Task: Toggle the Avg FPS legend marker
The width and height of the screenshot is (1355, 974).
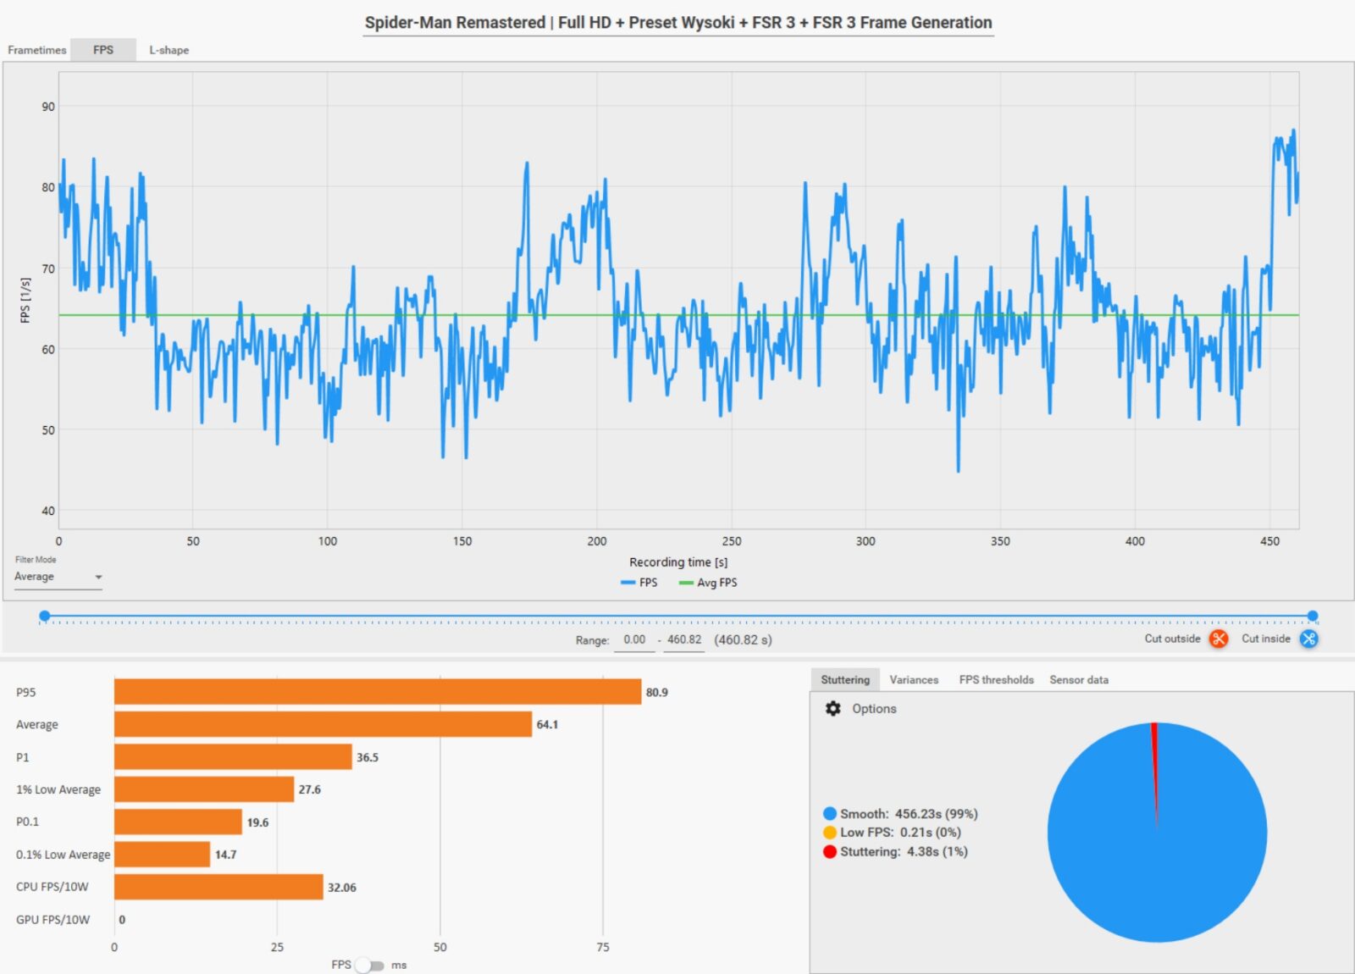Action: tap(686, 583)
